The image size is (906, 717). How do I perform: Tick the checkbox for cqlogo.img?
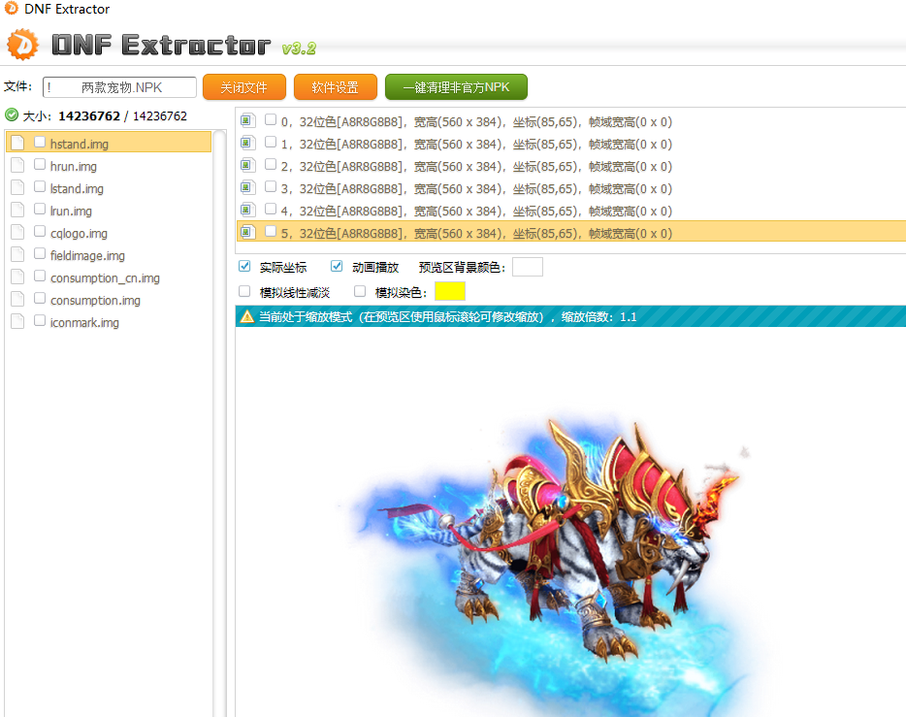click(x=40, y=231)
